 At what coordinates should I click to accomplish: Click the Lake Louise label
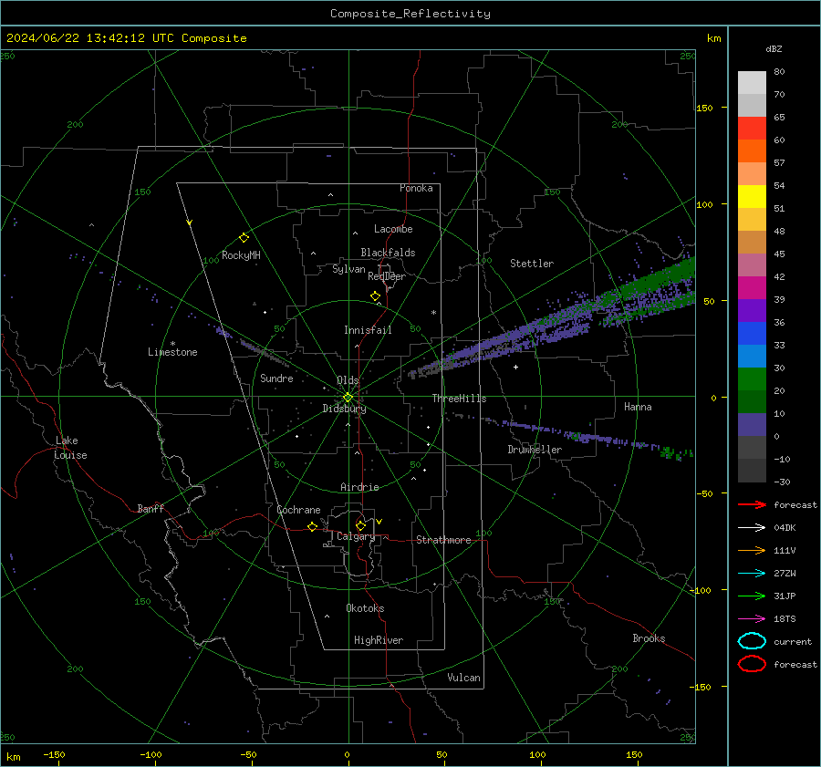[70, 448]
